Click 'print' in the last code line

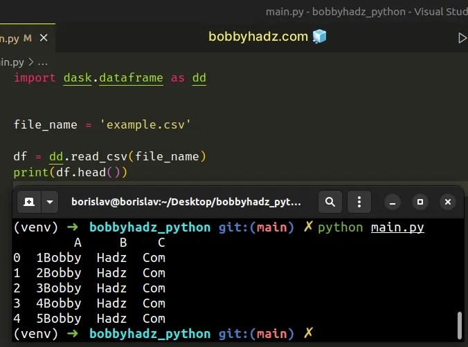click(30, 172)
